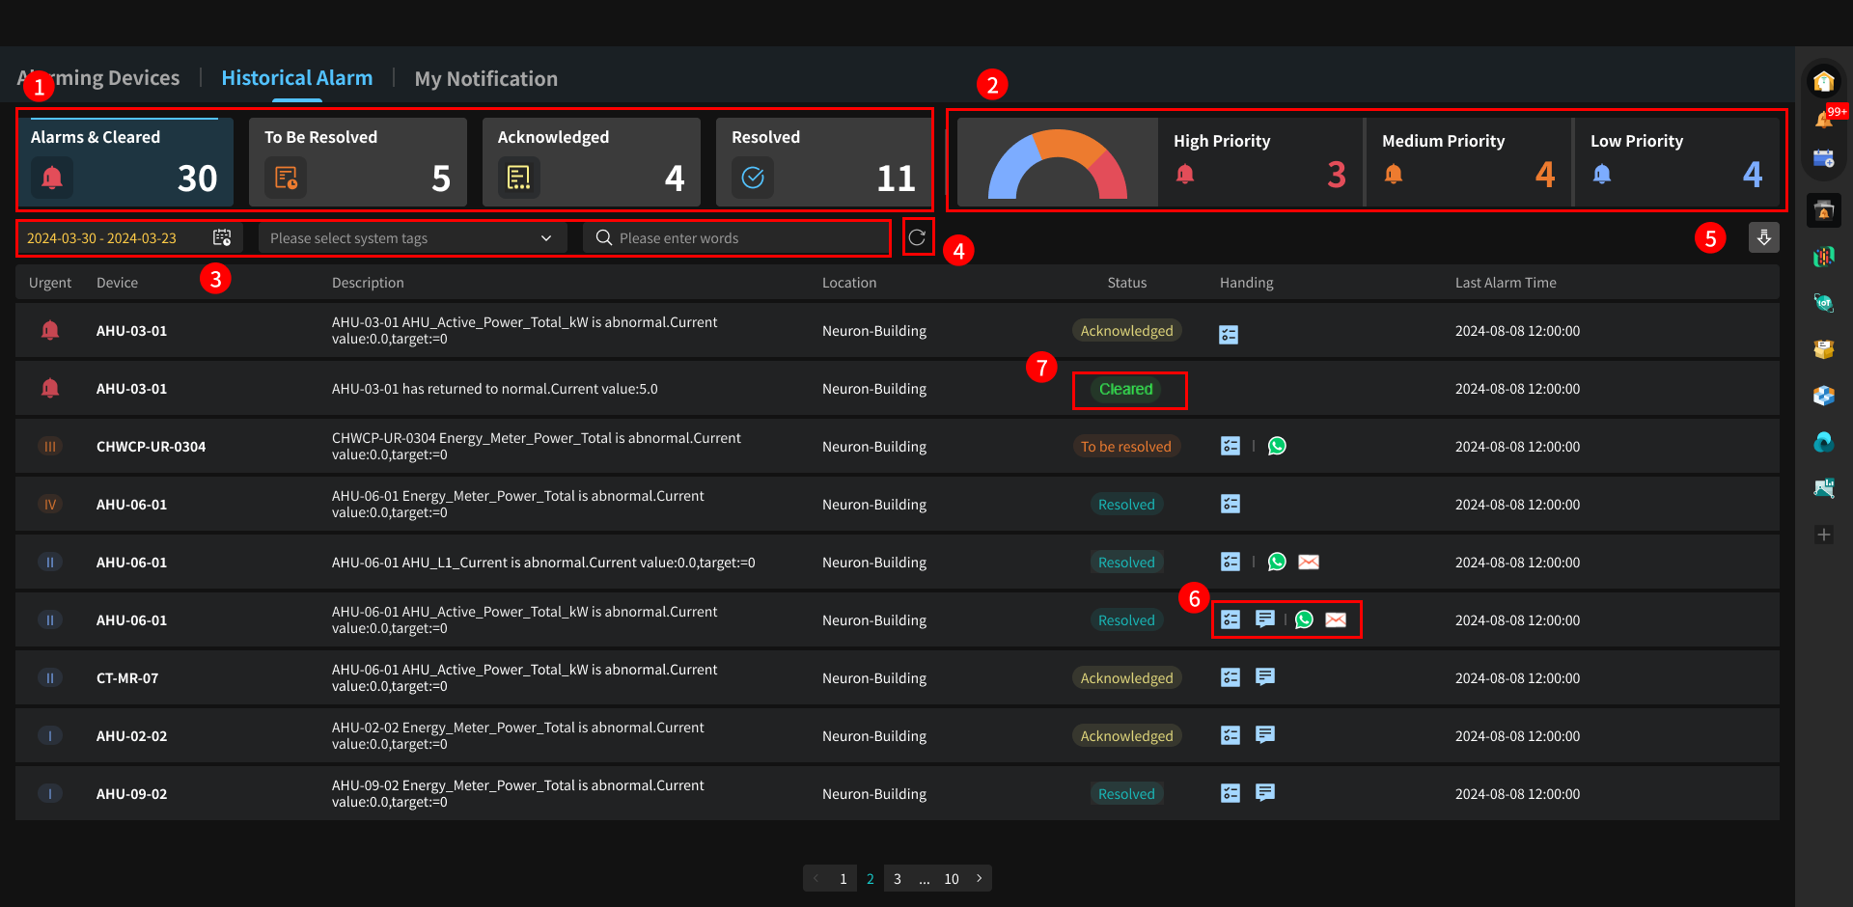Image resolution: width=1853 pixels, height=907 pixels.
Task: Click the handling checklist icon for AHU-09-02
Action: 1231,793
